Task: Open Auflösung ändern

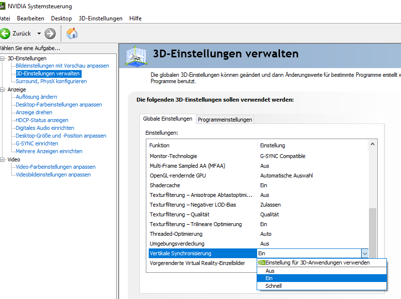Action: coord(36,97)
